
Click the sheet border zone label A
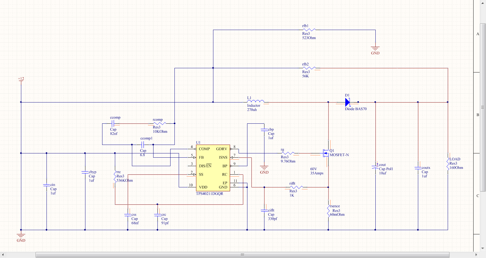[x=478, y=34]
